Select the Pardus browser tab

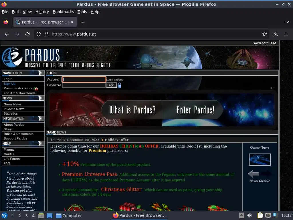click(x=45, y=22)
